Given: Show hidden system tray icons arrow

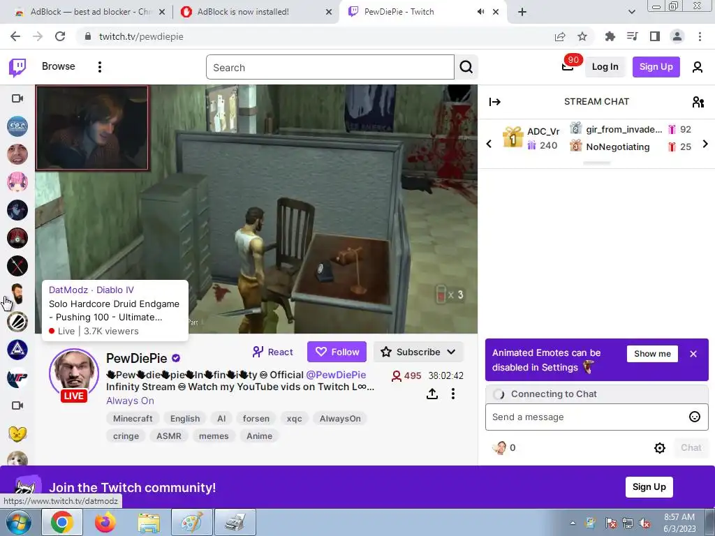Looking at the screenshot, I should (x=573, y=523).
